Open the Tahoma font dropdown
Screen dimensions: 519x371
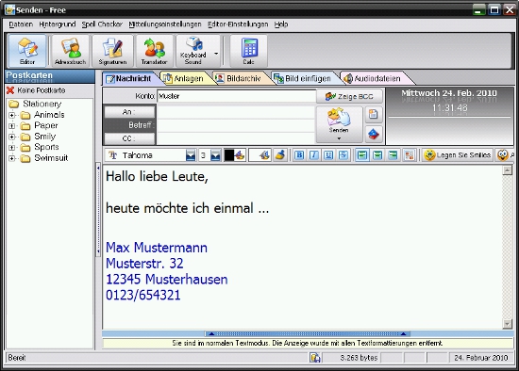(191, 155)
